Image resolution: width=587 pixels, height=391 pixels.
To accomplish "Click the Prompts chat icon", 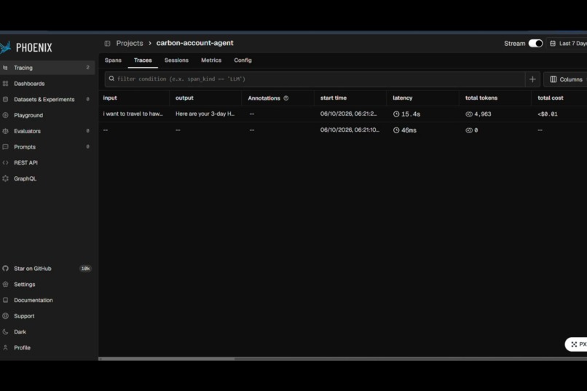I will point(5,147).
